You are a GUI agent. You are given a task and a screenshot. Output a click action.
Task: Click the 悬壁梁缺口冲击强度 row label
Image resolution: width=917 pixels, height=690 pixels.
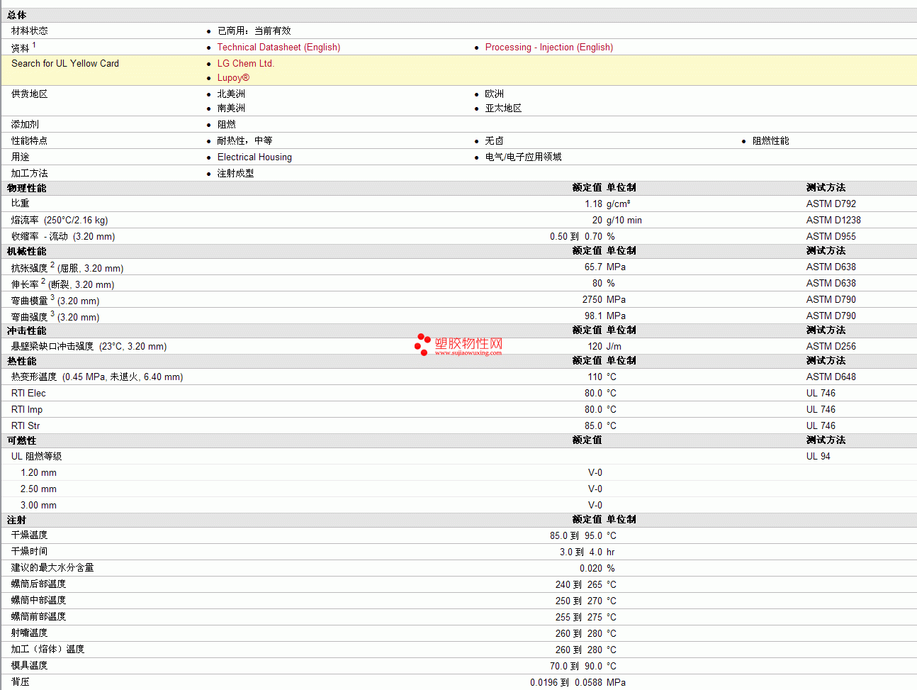(x=89, y=347)
